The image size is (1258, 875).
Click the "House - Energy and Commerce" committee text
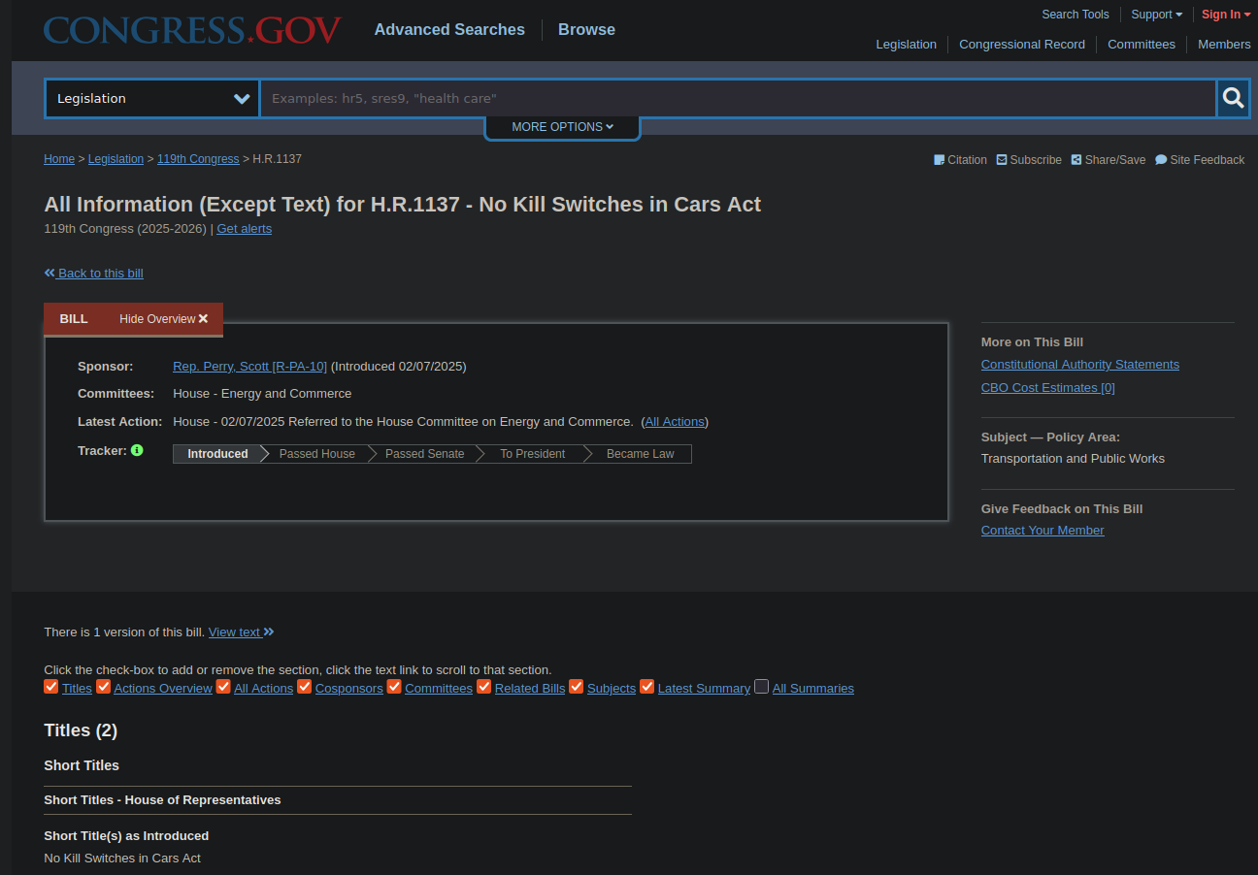coord(262,394)
